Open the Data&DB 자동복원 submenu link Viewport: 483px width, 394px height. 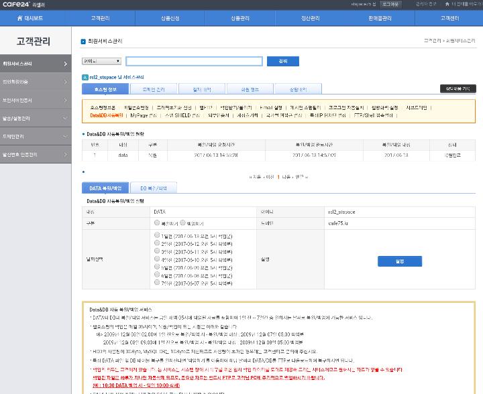pos(106,115)
